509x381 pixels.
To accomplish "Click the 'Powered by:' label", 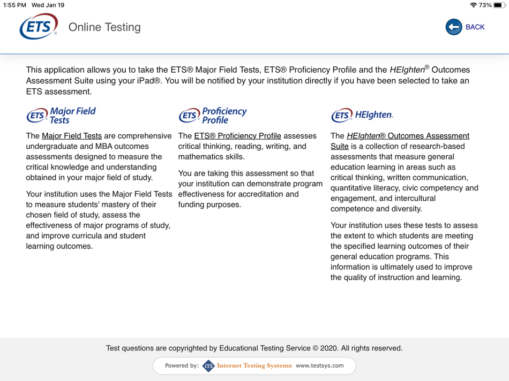I will pos(182,365).
